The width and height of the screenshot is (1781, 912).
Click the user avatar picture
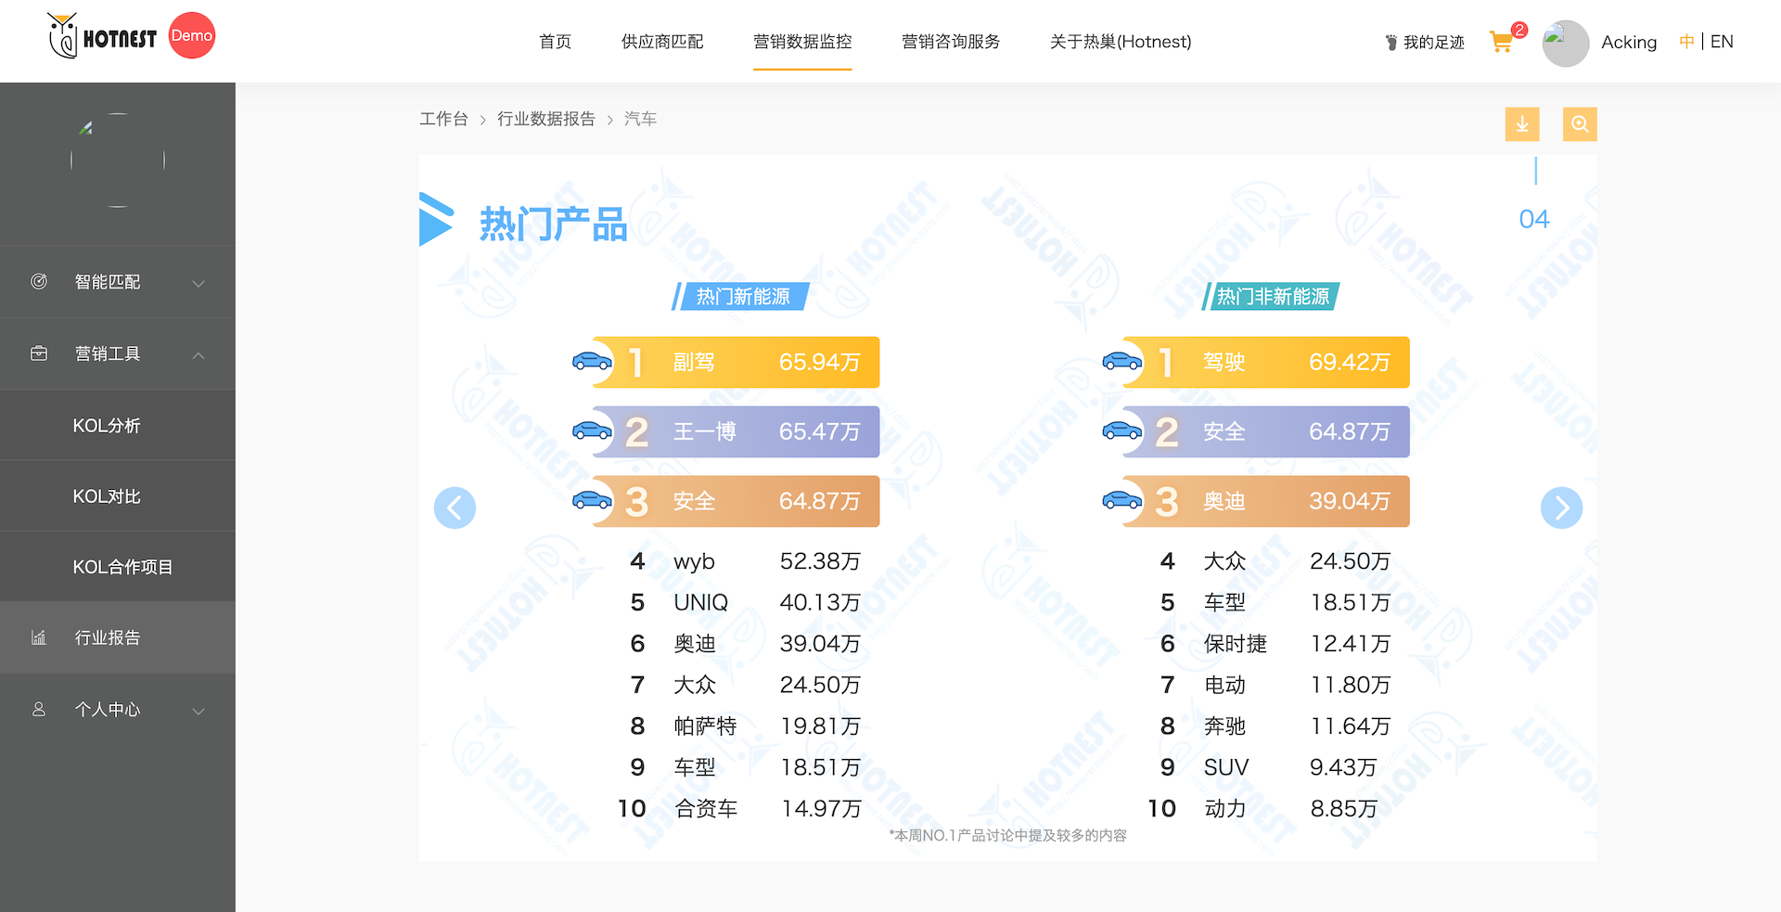pos(1565,43)
